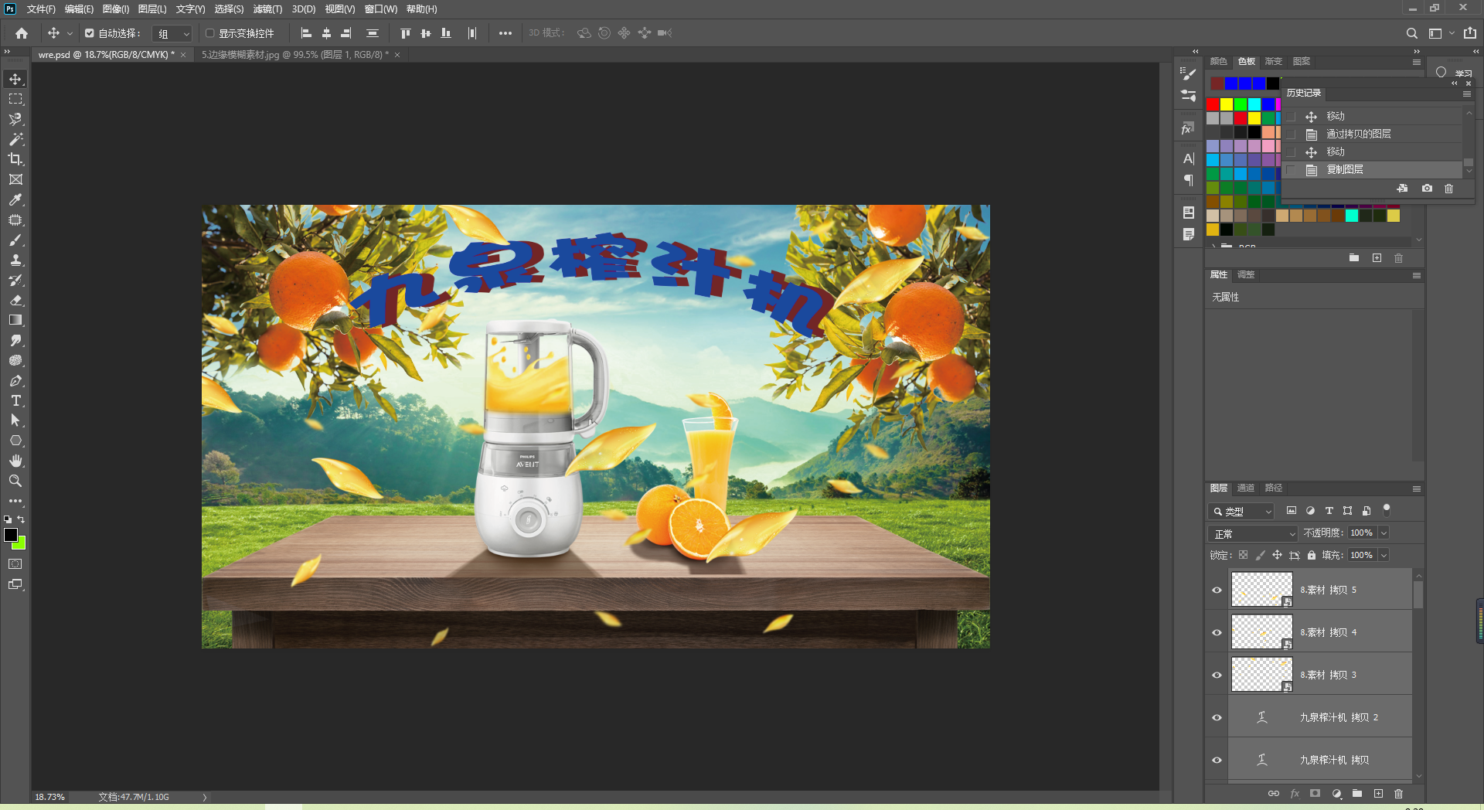Open the search icon in the options bar
This screenshot has height=810, width=1484.
(1411, 33)
